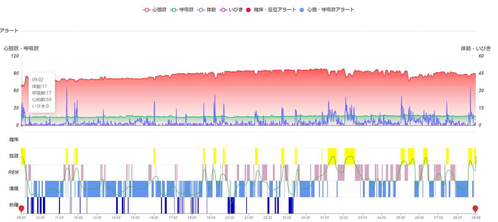The image size is (498, 222).
Task: Toggle the 体動 legend entry
Action: click(x=206, y=10)
